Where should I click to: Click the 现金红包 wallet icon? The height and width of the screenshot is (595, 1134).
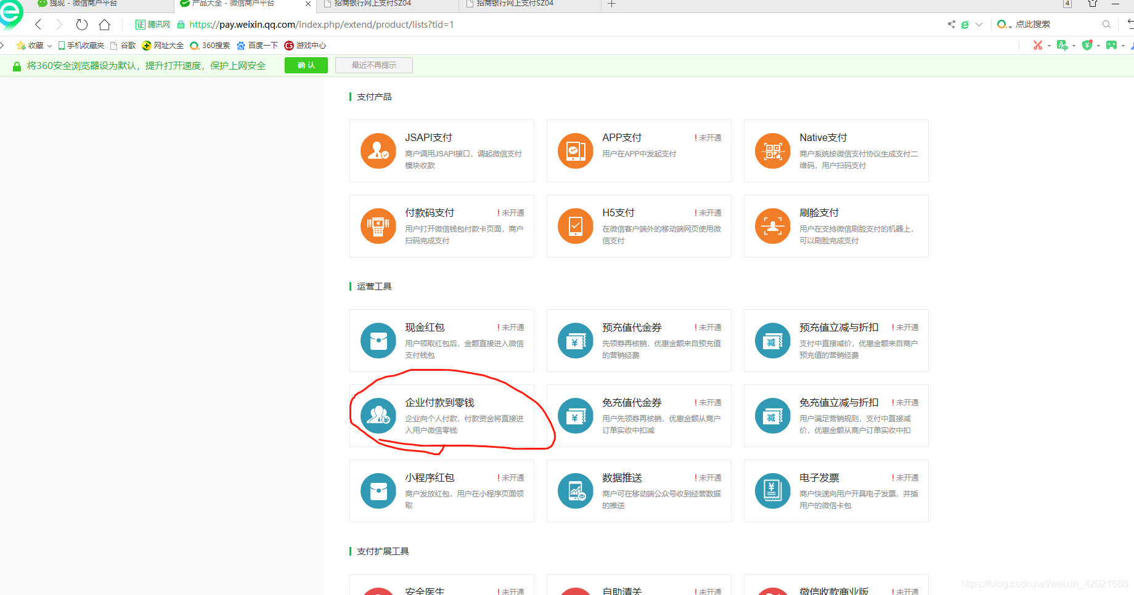[378, 341]
